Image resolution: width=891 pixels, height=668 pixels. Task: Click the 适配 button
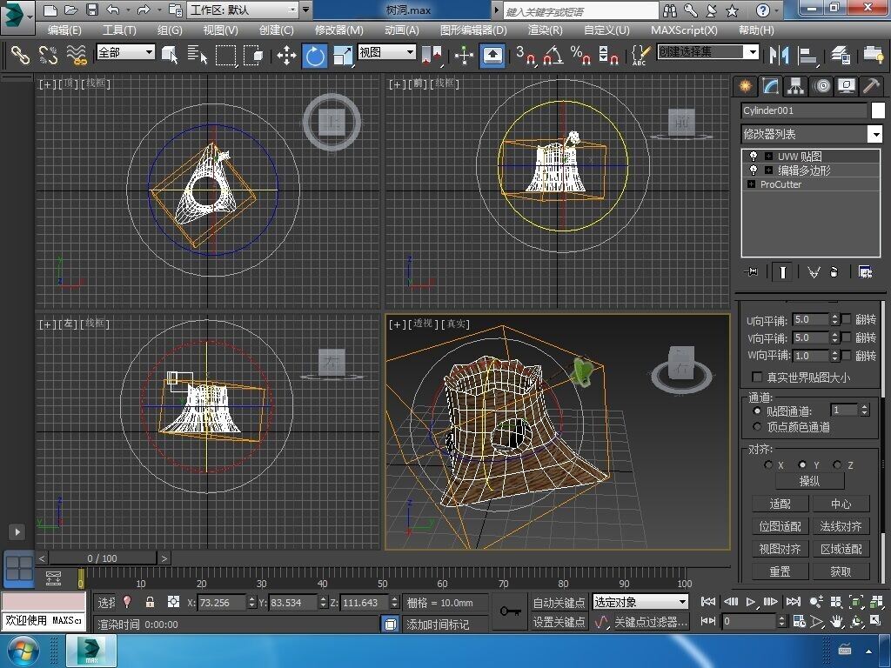pyautogui.click(x=780, y=504)
